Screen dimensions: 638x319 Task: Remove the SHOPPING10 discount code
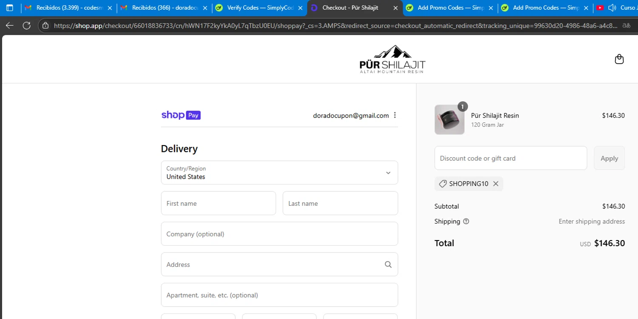496,184
